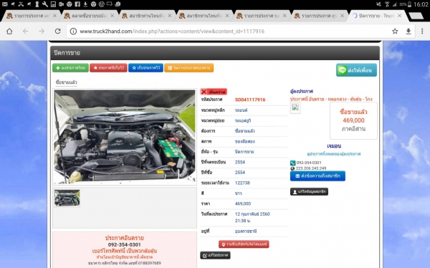Select the engine photo thumbnail
This screenshot has height=268, width=430.
click(x=67, y=198)
